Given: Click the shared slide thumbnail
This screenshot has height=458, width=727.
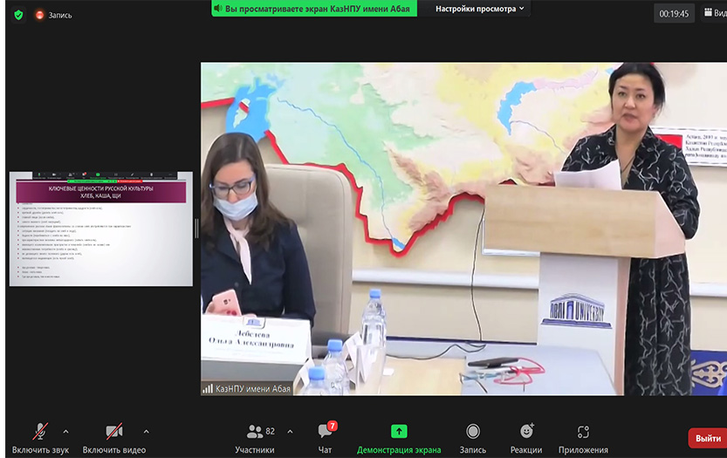Looking at the screenshot, I should [101, 229].
